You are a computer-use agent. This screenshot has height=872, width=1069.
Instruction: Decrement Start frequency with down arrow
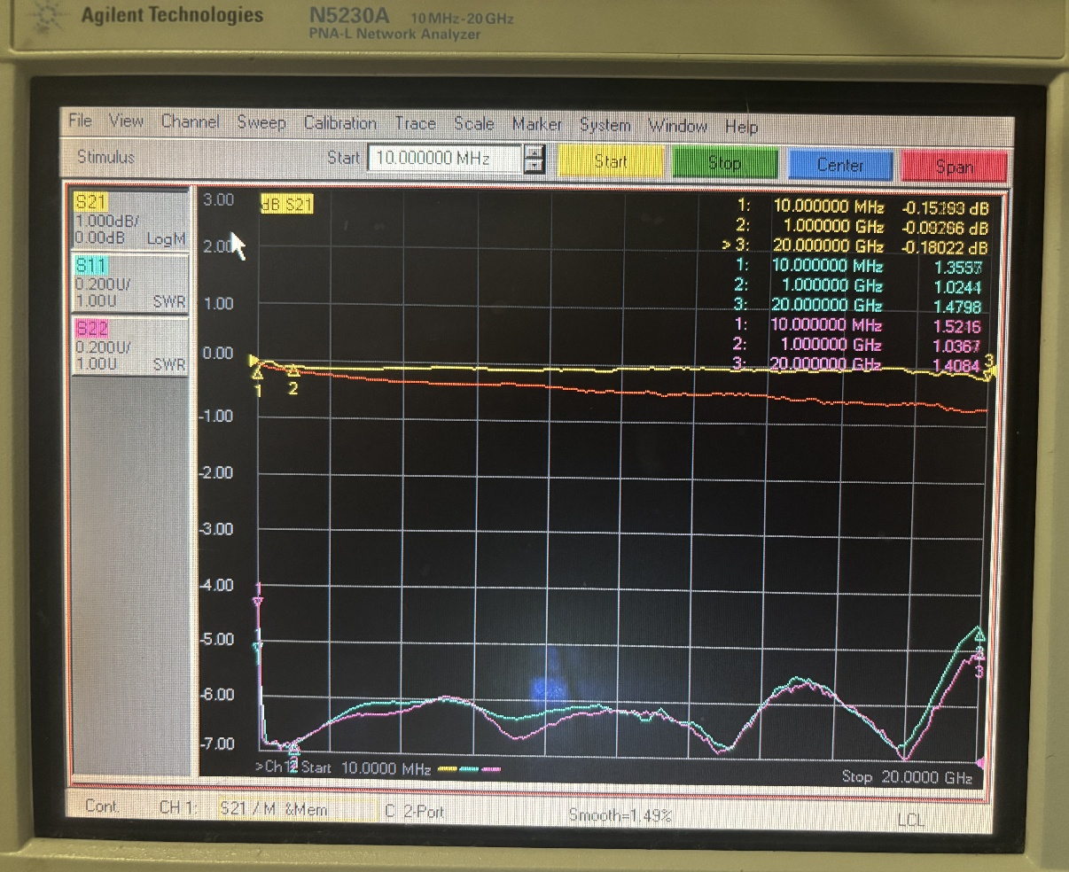(x=534, y=166)
